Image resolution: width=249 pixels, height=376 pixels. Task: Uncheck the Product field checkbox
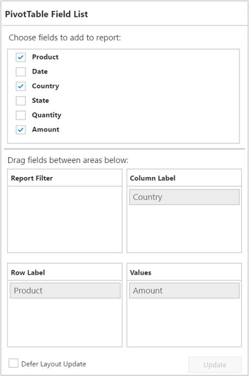click(20, 57)
